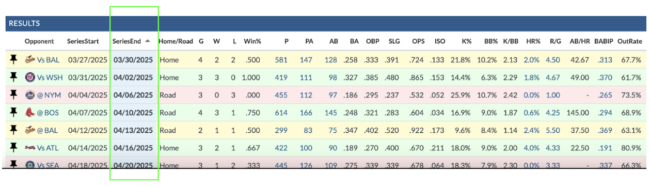Select the 04/10/2025 SeriesEnd cell

133,113
